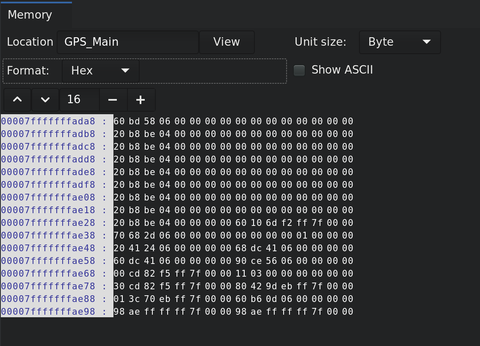This screenshot has height=346, width=480.
Task: Click the View button
Action: click(x=226, y=42)
